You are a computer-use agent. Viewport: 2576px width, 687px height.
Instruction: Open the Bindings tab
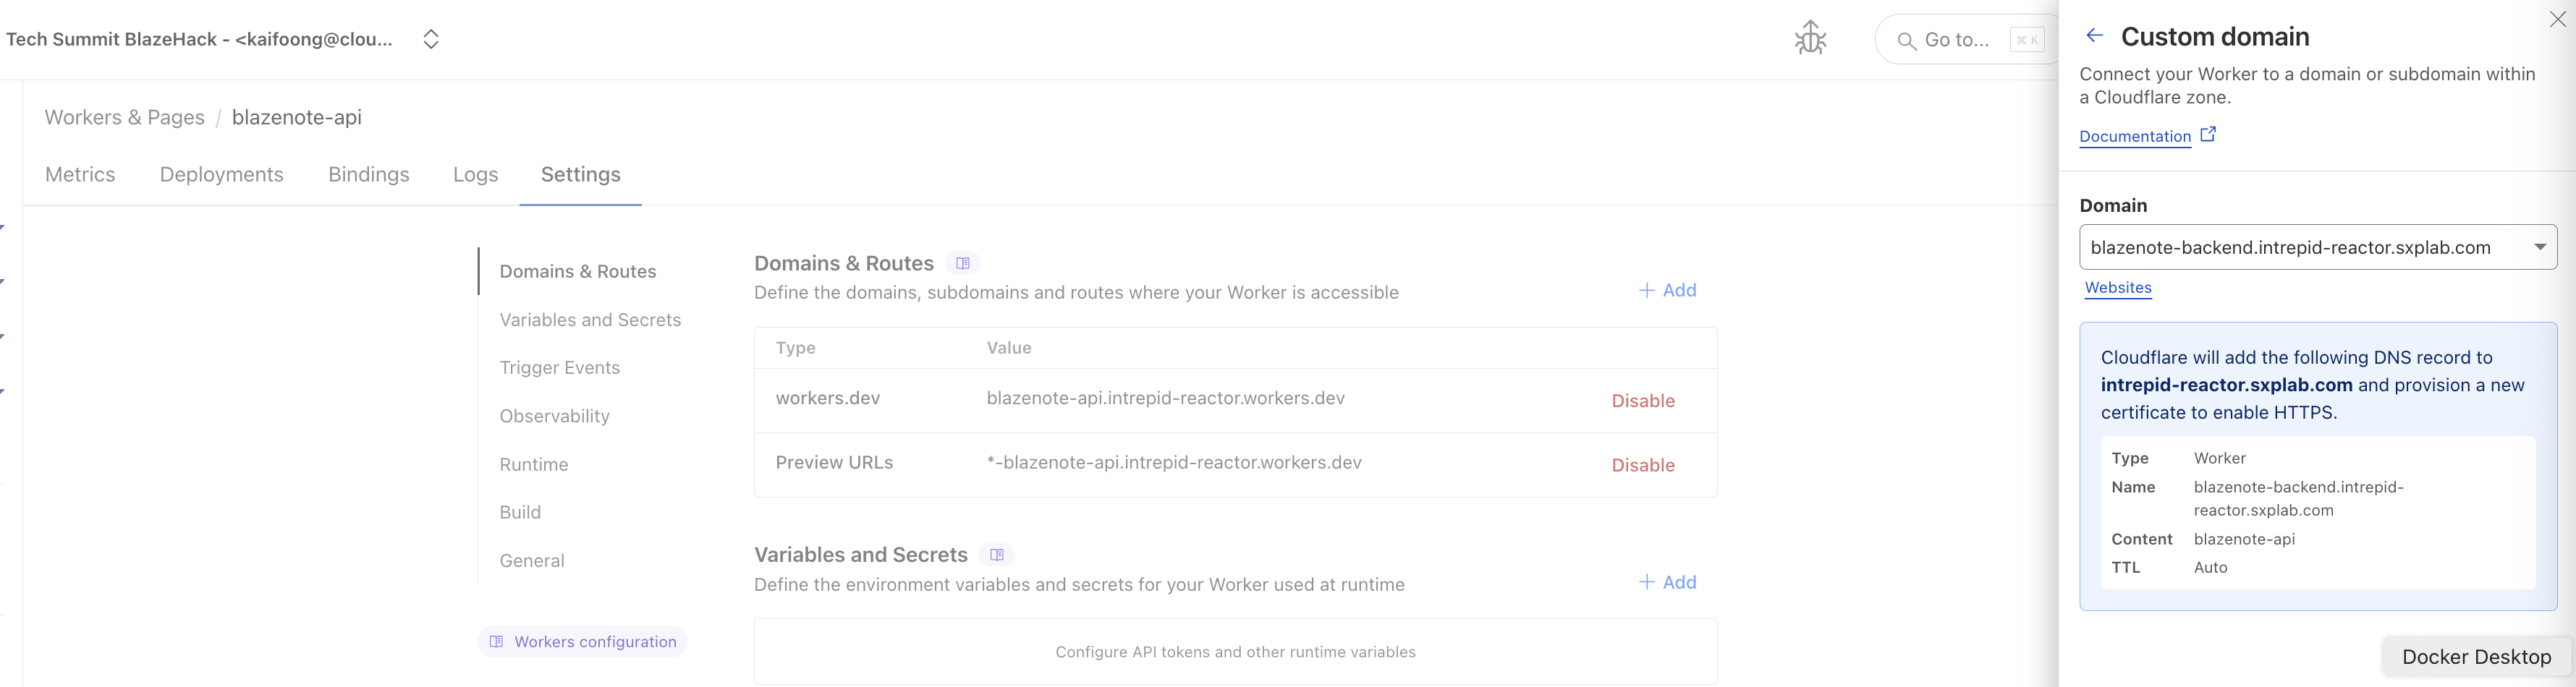point(368,174)
